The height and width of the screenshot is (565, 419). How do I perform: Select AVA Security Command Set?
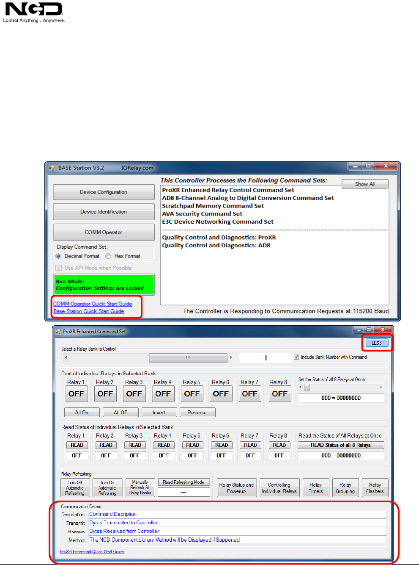point(202,214)
